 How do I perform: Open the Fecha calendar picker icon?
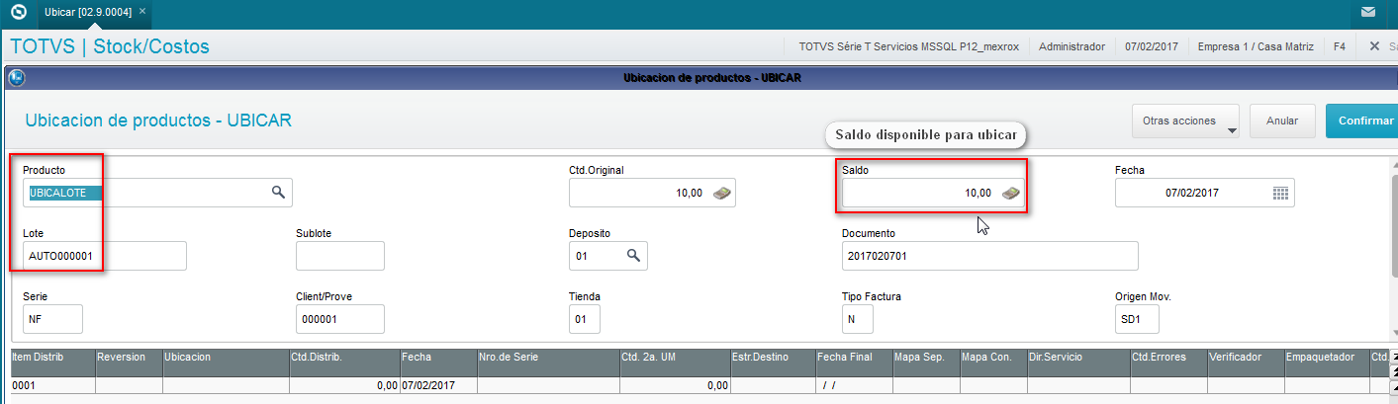pos(1280,193)
